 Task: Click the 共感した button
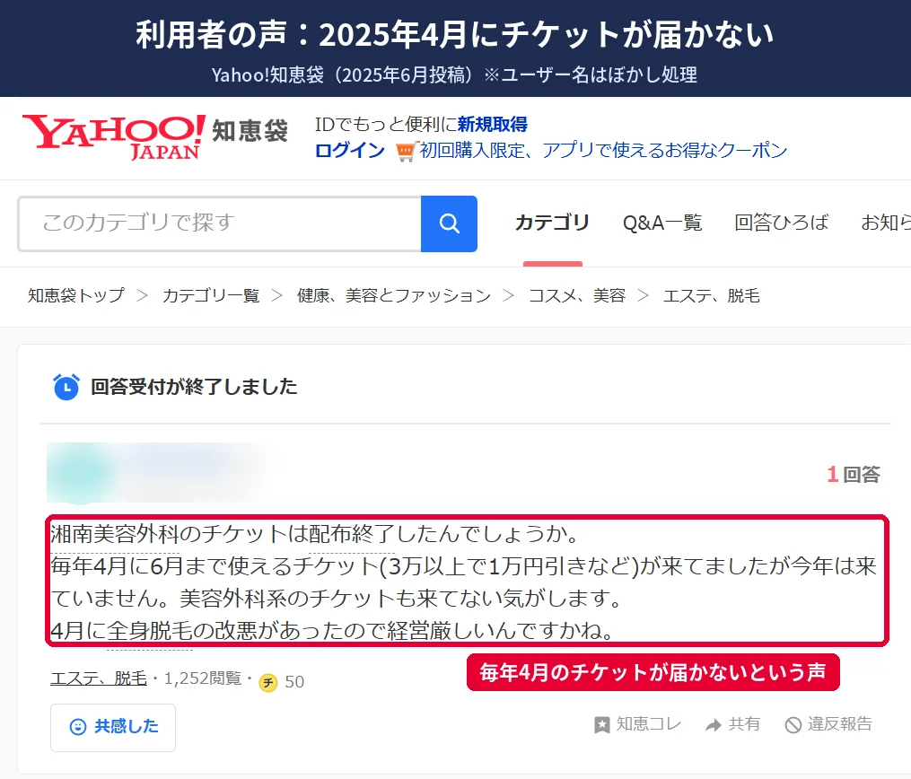(x=113, y=727)
